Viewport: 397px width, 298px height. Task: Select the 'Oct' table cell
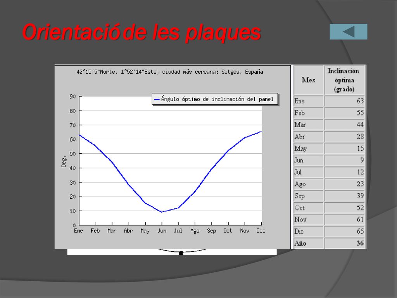(x=308, y=208)
